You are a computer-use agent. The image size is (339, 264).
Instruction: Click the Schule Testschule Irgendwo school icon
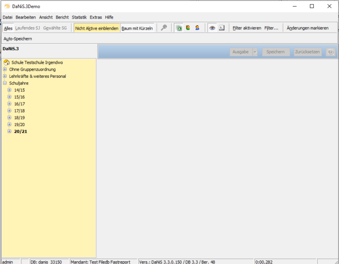(x=7, y=63)
